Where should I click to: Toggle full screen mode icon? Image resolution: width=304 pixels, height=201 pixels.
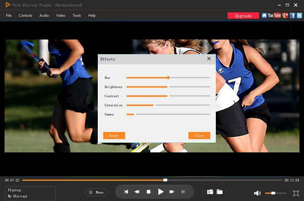296,193
